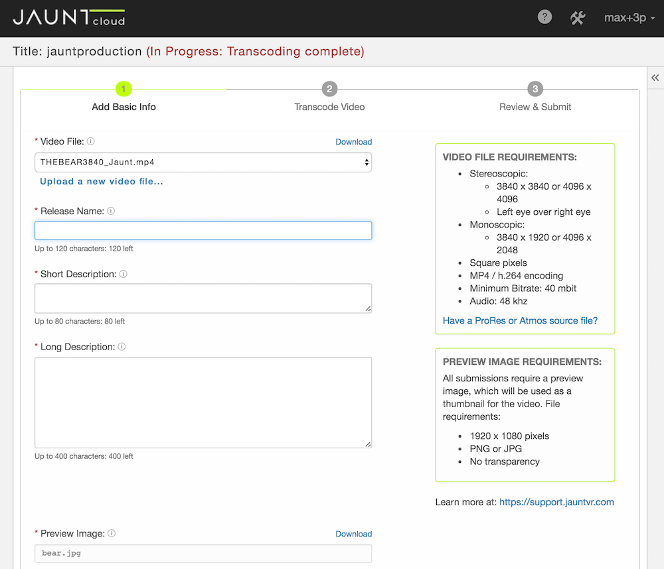Expand the THEBEAR3840_Jaunt.mp4 video file selector
Screen dimensions: 664x569
(x=203, y=162)
